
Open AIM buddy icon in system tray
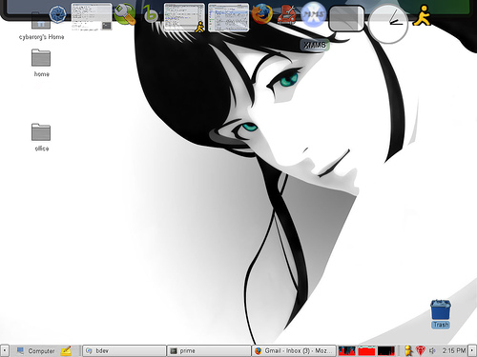[408, 350]
